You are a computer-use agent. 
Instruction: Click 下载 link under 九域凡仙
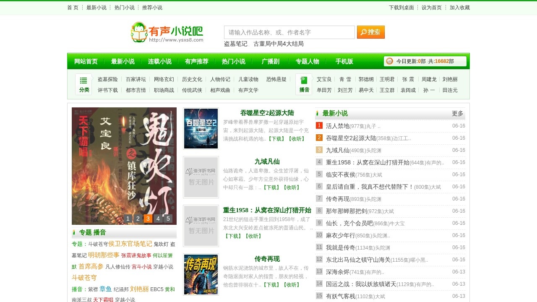(271, 187)
